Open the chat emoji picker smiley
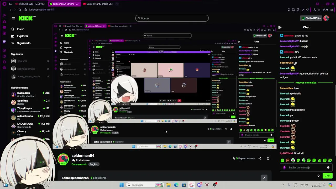336x189 pixels. coord(328,167)
